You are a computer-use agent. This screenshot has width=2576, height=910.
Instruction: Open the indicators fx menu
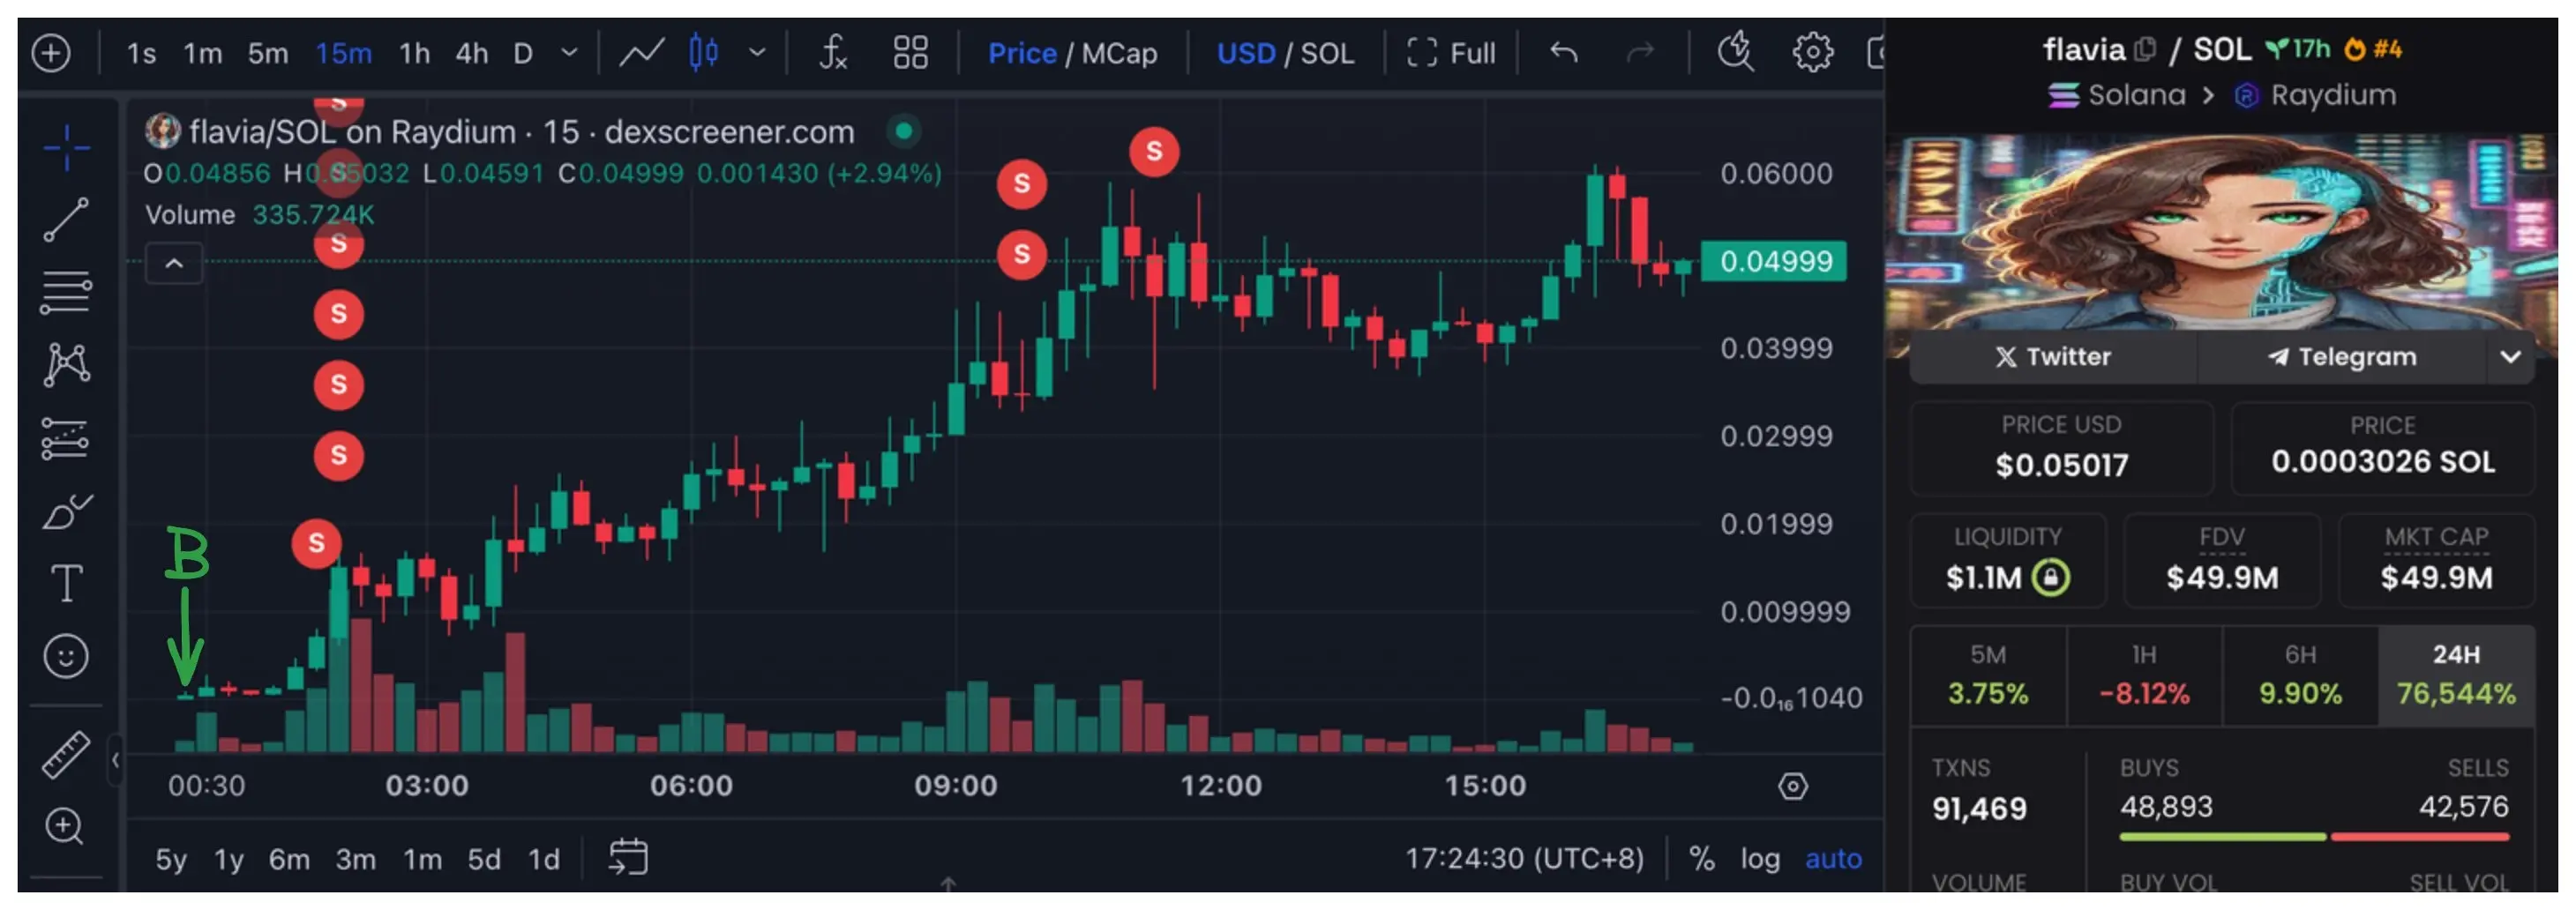pyautogui.click(x=833, y=52)
